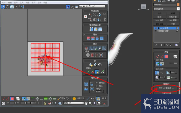
Task: Select Vertex sub-object mode in UV editor bottom bar
Action: coord(3,99)
